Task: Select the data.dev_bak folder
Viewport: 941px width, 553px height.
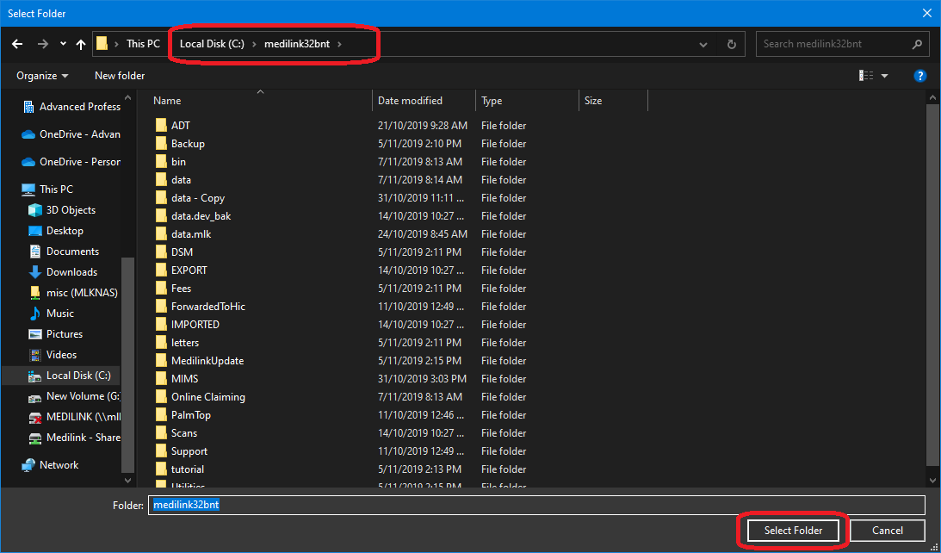Action: (x=201, y=215)
